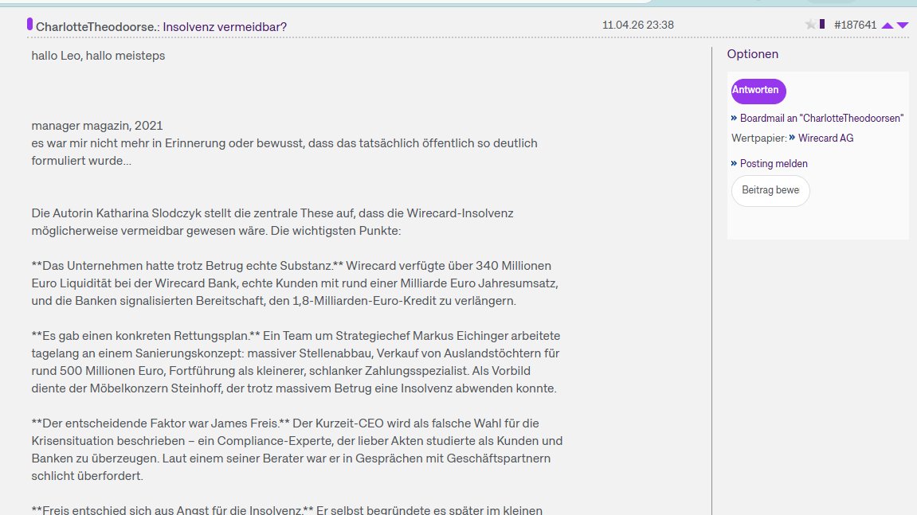Send Boardmail an CharlotteTheodoorsen
The width and height of the screenshot is (917, 515).
pyautogui.click(x=821, y=118)
